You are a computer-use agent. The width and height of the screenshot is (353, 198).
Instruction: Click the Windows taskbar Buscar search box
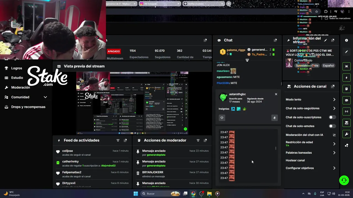(x=161, y=194)
